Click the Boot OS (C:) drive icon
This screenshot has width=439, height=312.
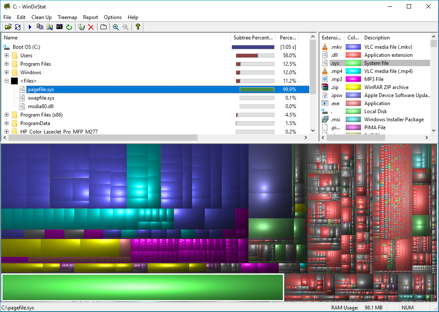point(6,47)
